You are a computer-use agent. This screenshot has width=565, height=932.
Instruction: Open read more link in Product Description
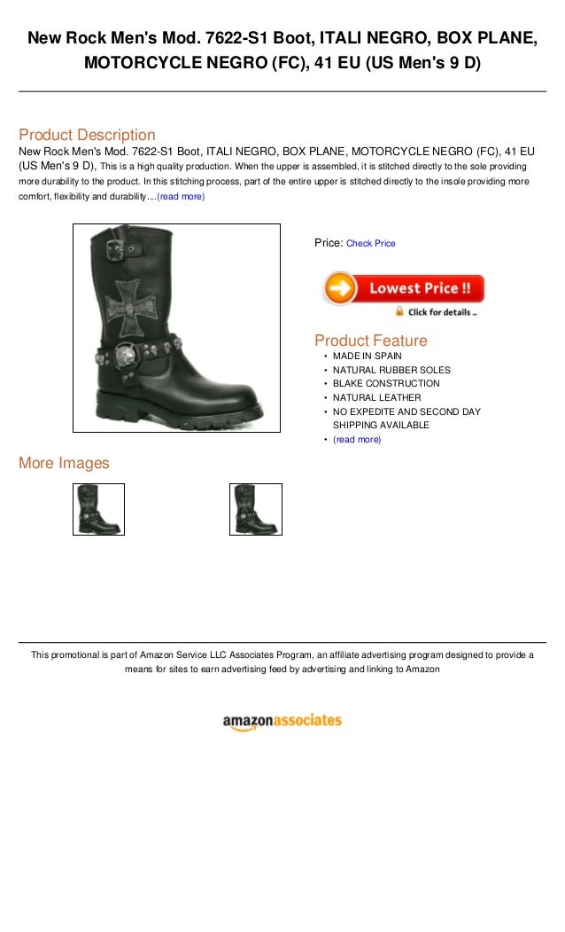181,196
